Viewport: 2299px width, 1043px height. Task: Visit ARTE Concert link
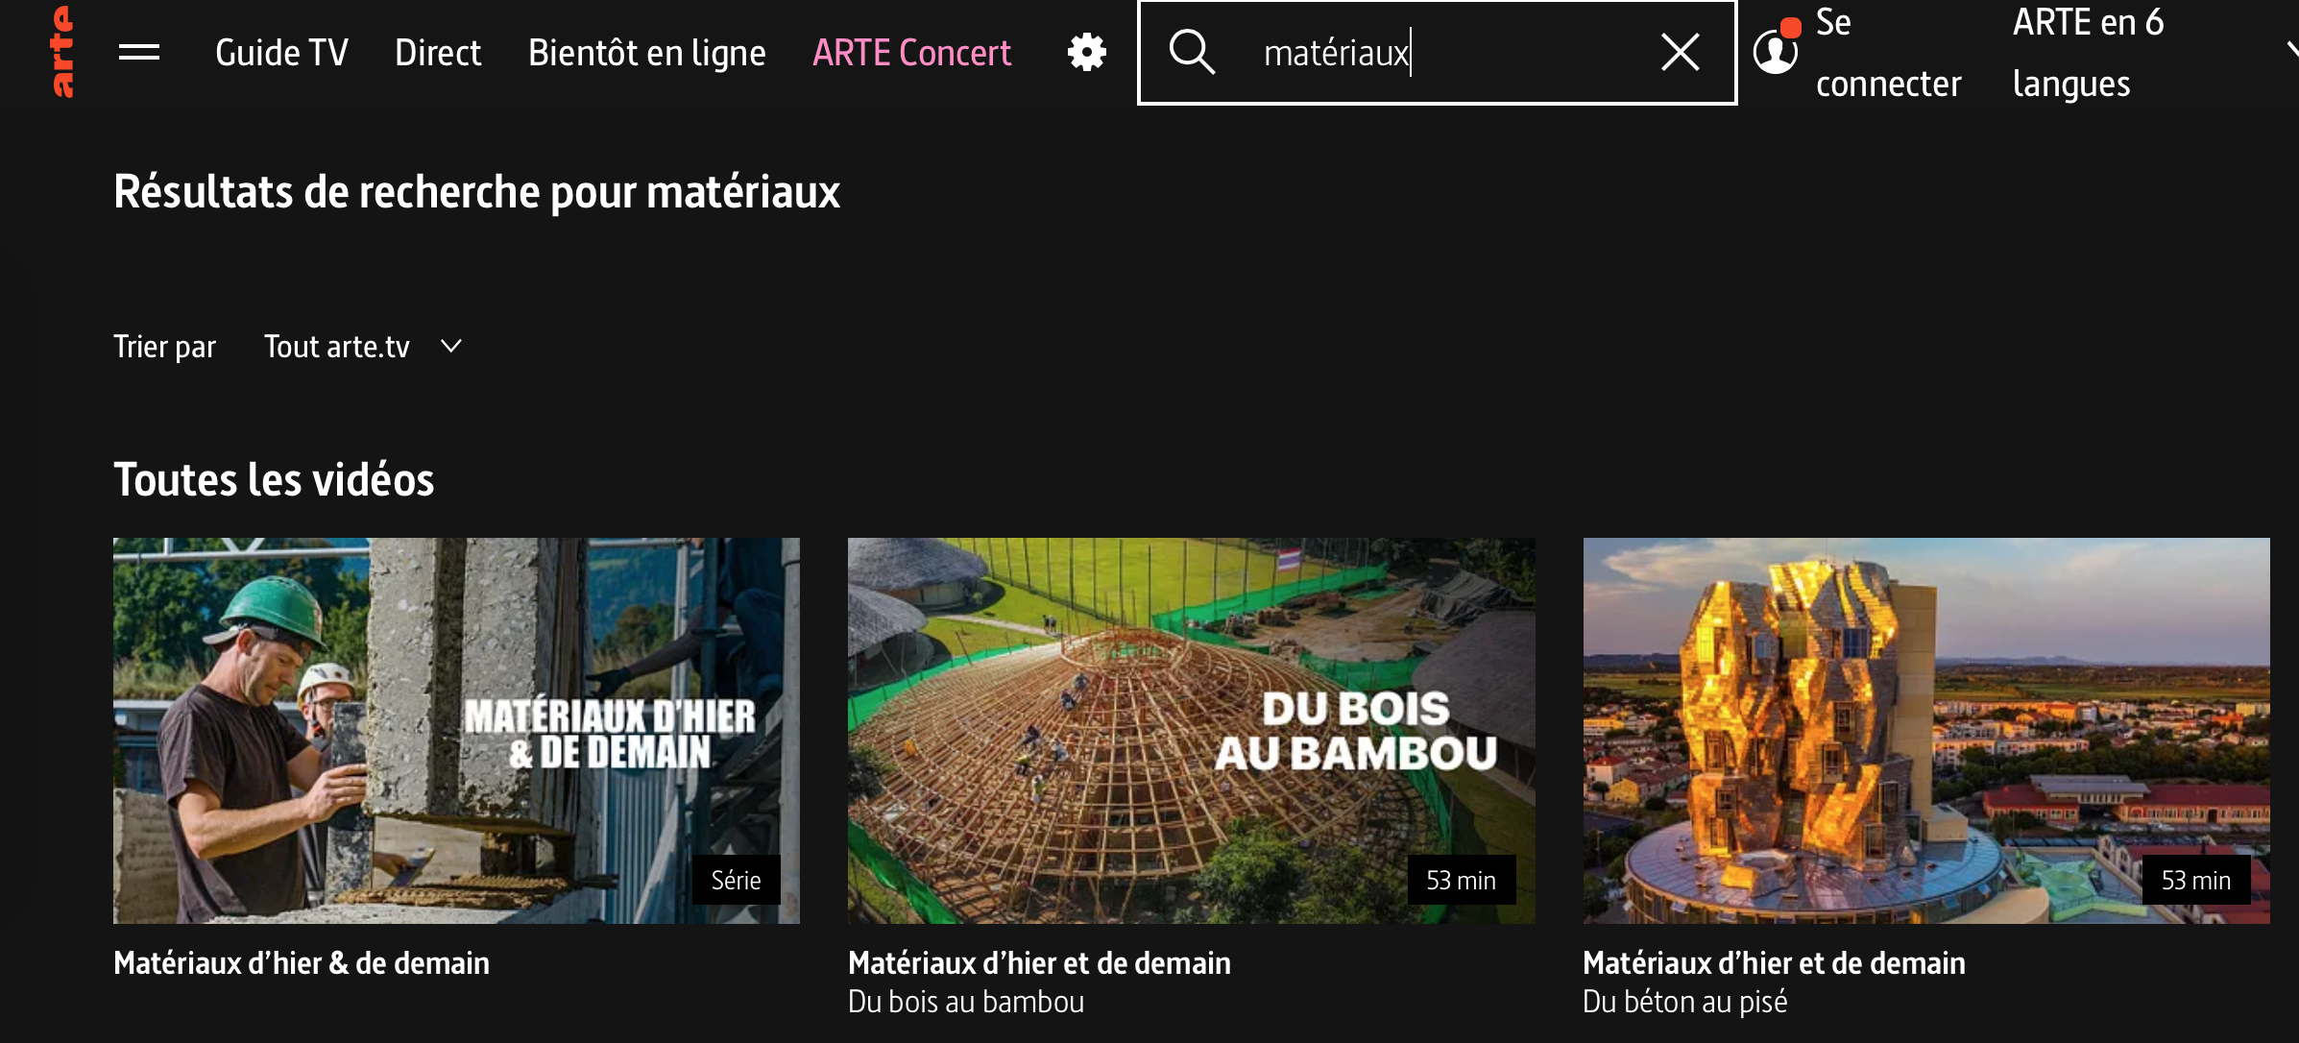pos(911,53)
